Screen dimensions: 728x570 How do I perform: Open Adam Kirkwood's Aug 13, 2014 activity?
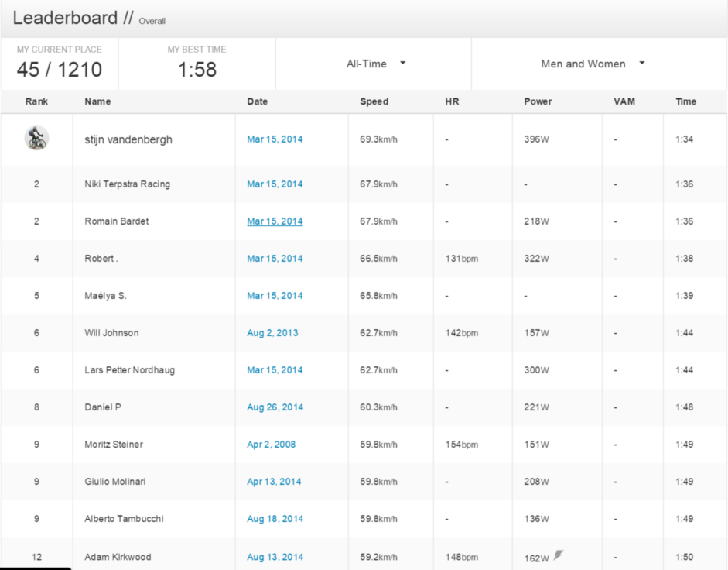pos(275,557)
